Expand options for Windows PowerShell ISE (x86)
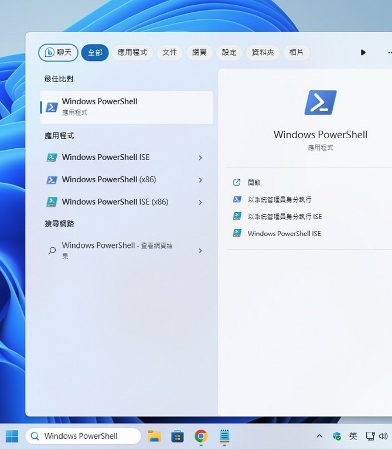Viewport: 392px width, 450px height. point(200,203)
